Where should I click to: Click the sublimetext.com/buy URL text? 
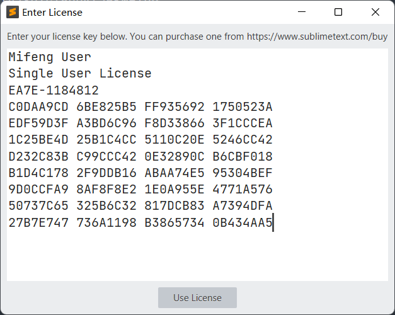318,37
